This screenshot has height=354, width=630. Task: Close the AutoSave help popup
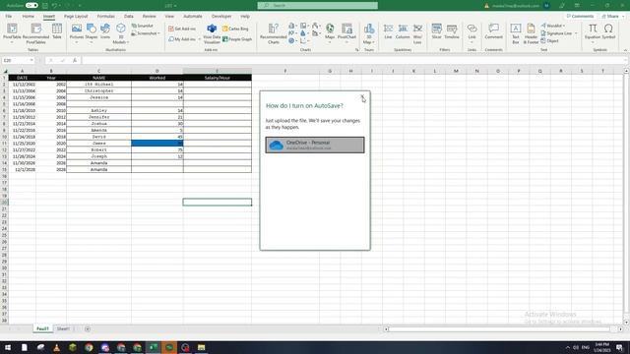[362, 96]
